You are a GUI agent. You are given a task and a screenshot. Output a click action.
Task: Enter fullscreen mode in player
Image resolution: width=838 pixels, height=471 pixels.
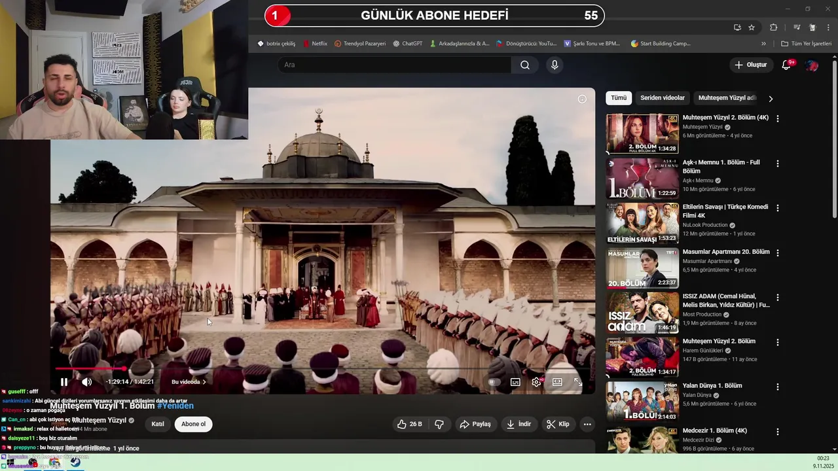(x=578, y=382)
